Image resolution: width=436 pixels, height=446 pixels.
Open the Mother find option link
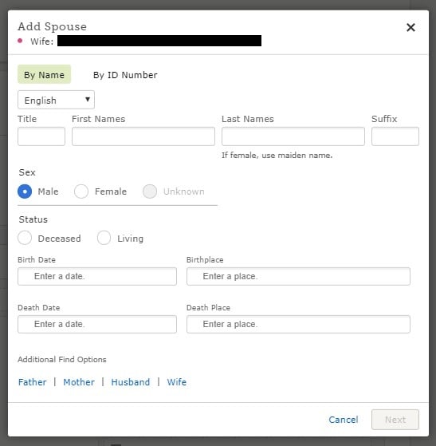pyautogui.click(x=79, y=382)
